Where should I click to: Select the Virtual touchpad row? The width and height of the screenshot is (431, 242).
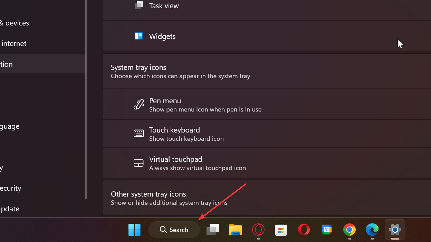point(267,163)
